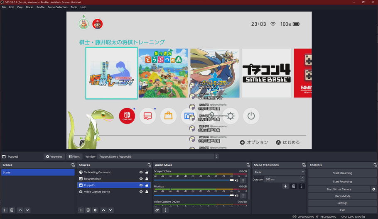Open the Profile menu
Image resolution: width=378 pixels, height=219 pixels.
(x=41, y=7)
